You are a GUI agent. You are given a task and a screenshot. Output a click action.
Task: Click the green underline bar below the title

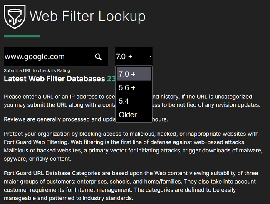tap(22, 37)
